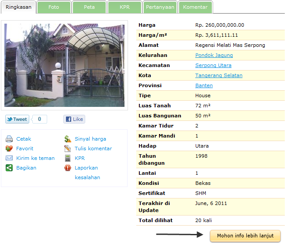The image size is (287, 244).
Task: Click the address Regensi Melati Mas Serpong
Action: (230, 45)
